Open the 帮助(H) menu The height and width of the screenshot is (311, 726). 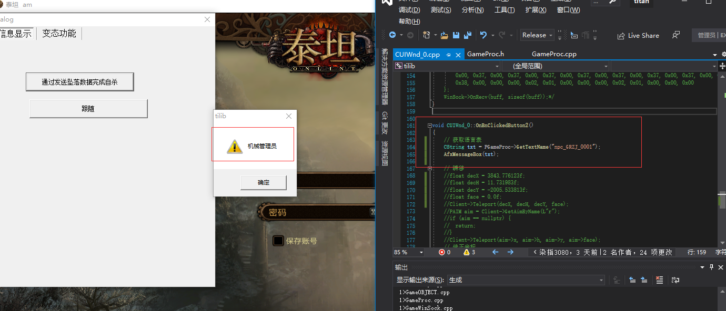click(409, 22)
